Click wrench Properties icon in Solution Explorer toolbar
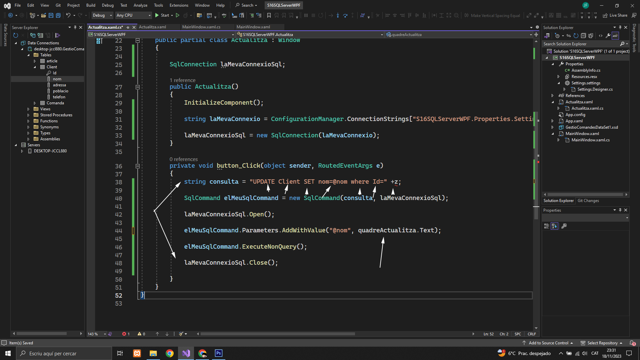This screenshot has height=360, width=640. click(608, 36)
